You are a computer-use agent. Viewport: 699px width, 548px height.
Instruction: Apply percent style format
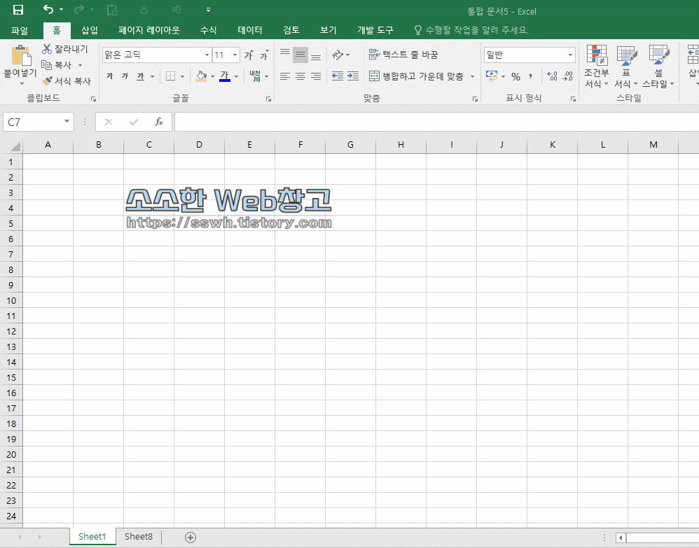515,76
